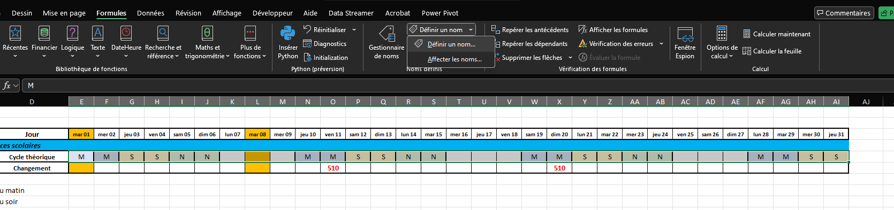Expand Définir un nom dropdown arrow
Viewport: 894px width, 210px height.
(471, 30)
